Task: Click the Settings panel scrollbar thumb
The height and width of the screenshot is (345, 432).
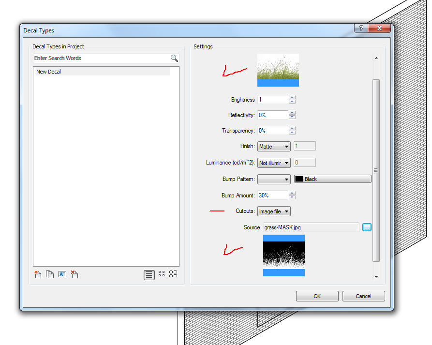Action: click(376, 170)
